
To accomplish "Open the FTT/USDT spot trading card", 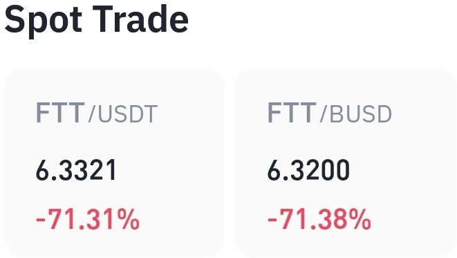I will (114, 163).
